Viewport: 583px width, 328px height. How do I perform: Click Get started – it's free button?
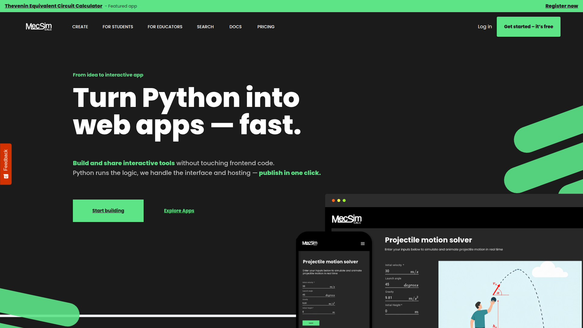click(x=529, y=27)
